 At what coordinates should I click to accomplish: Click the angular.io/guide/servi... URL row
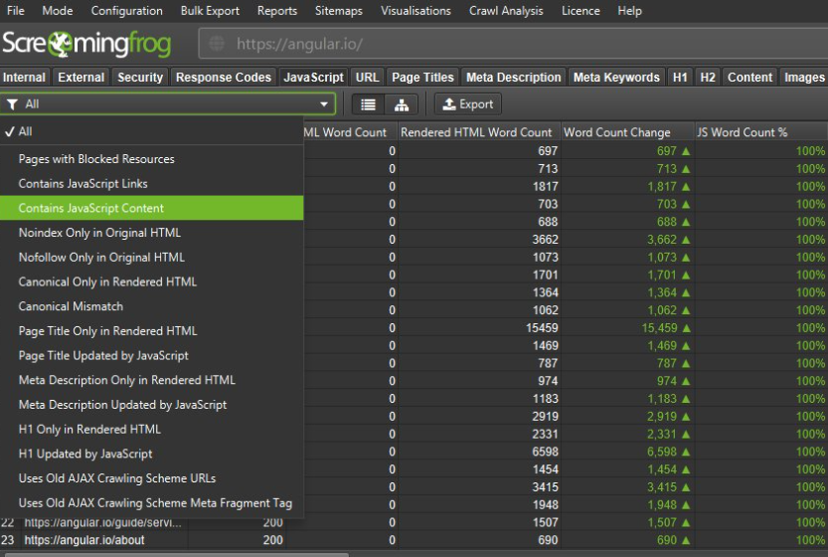103,522
